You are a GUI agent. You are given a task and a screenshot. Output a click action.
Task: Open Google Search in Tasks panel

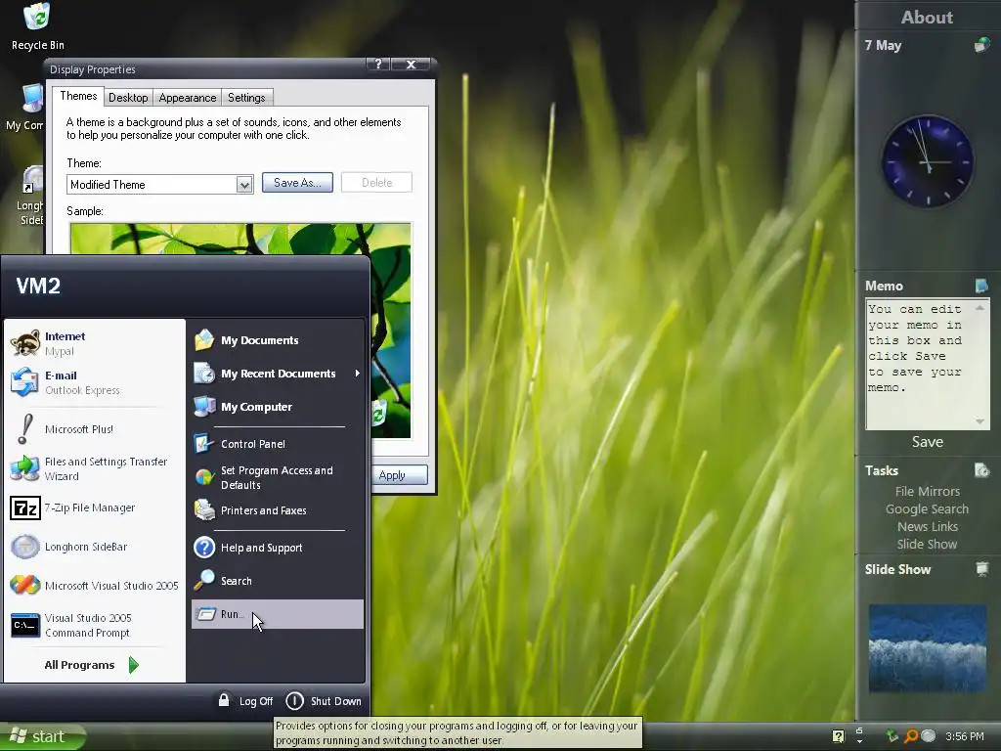(927, 508)
